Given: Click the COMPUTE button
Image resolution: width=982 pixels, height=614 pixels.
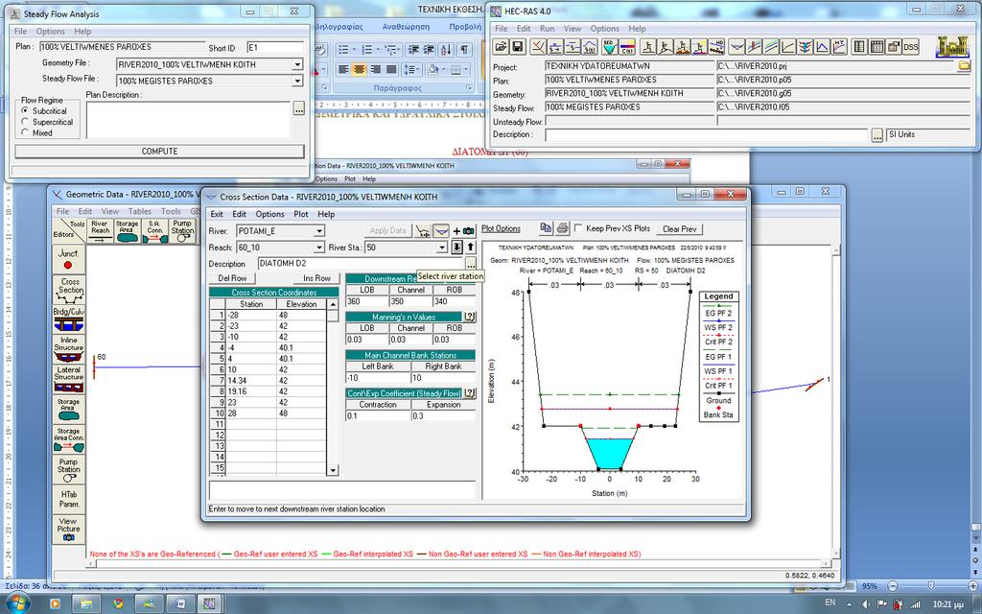Looking at the screenshot, I should pyautogui.click(x=160, y=152).
